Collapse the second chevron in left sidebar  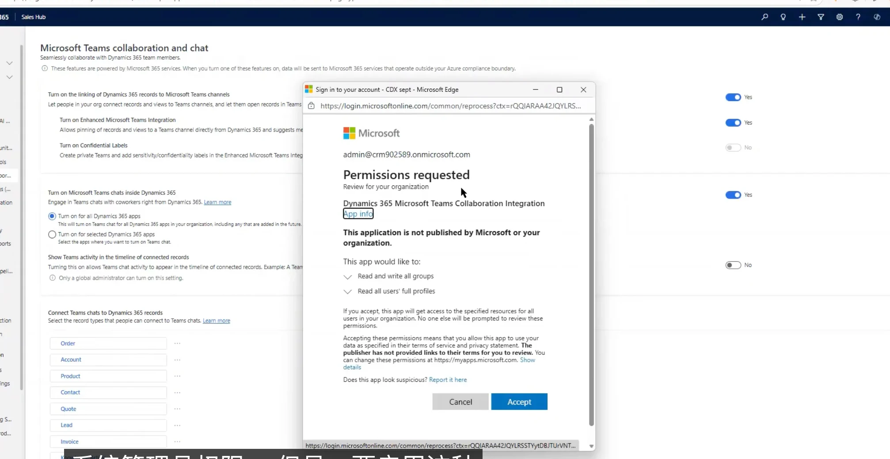click(9, 77)
